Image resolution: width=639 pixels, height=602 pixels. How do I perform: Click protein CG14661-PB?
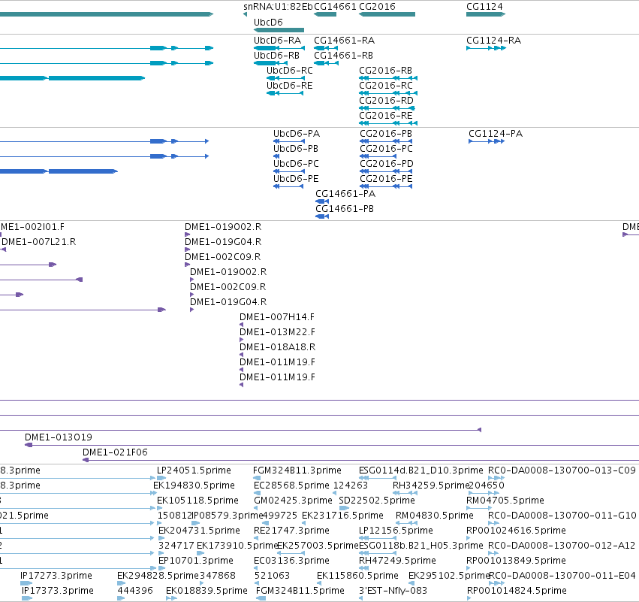pyautogui.click(x=322, y=217)
